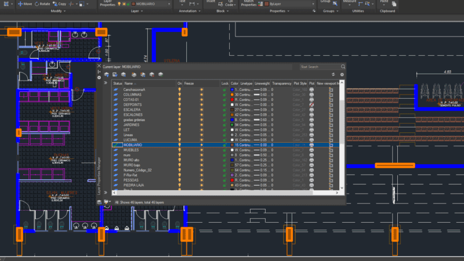The width and height of the screenshot is (464, 261).
Task: Toggle plot icon for DEFPOINTS layer
Action: point(311,105)
